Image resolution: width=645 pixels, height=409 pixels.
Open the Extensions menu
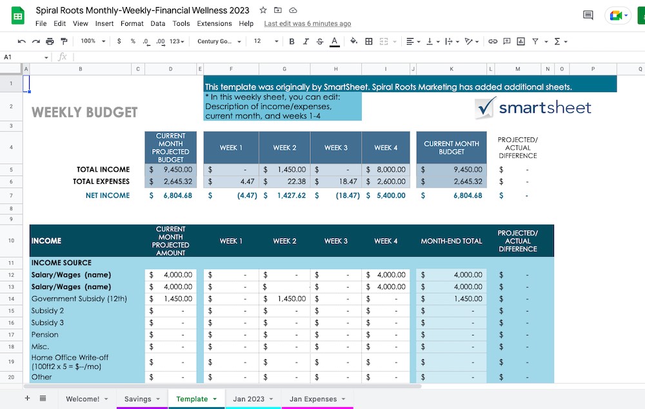[214, 24]
